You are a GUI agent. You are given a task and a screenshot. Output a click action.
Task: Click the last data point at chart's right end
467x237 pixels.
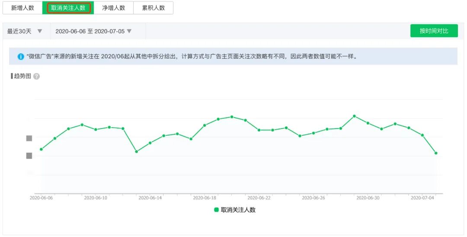(x=436, y=153)
